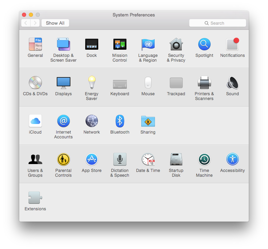Minimize window with the yellow button
This screenshot has width=268, height=249.
[x=31, y=15]
